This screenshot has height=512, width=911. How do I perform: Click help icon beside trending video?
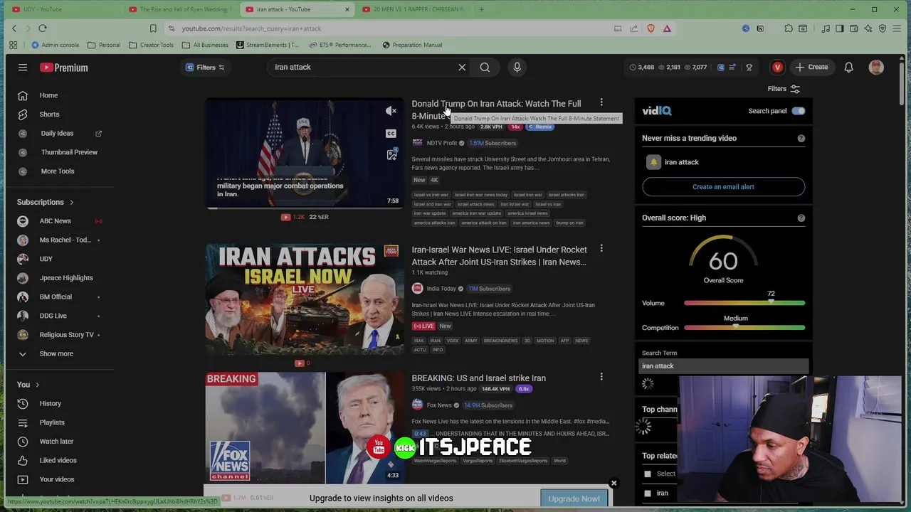[x=801, y=138]
